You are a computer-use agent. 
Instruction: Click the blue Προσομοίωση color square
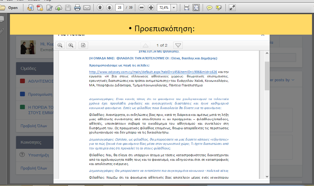click(x=22, y=94)
